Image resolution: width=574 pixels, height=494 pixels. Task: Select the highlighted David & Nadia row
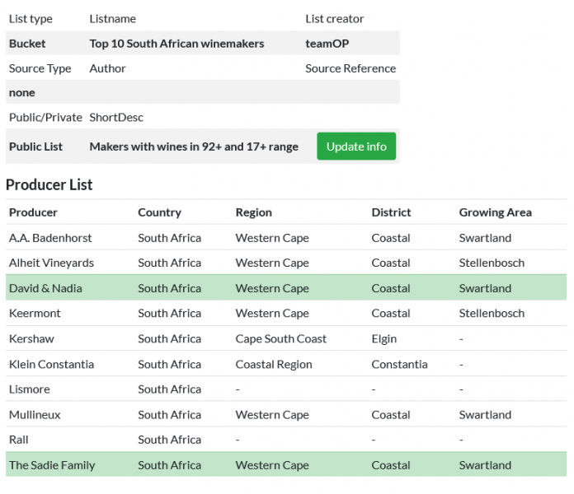45,288
